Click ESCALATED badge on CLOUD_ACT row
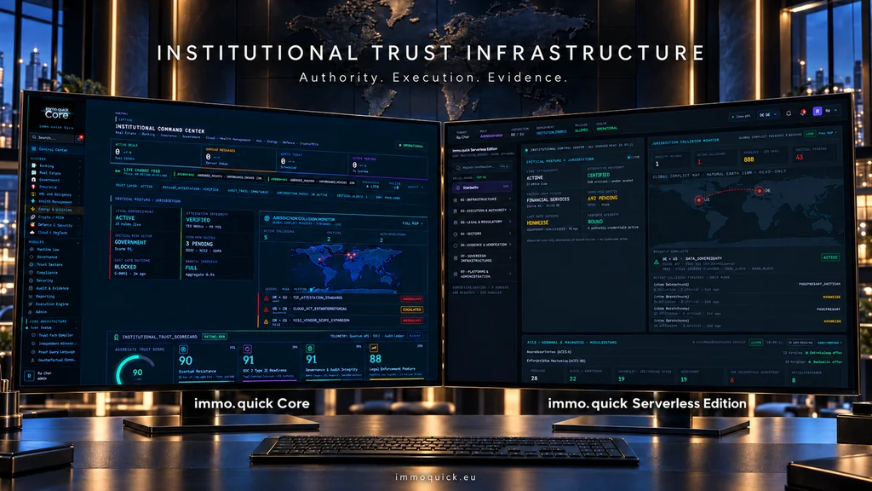Viewport: 872px width, 491px height. pos(412,309)
